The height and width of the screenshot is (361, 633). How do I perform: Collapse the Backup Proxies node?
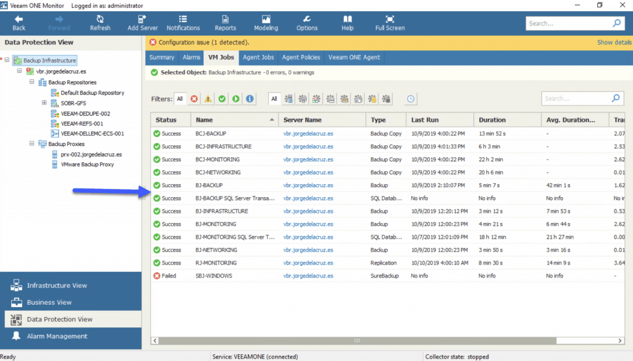pos(32,143)
